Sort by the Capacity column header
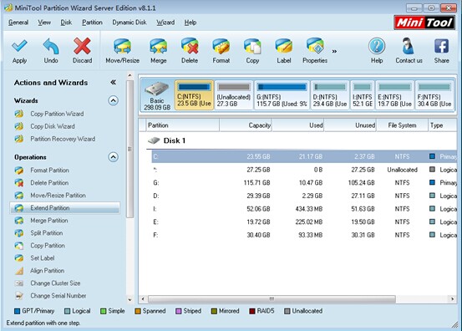The height and width of the screenshot is (331, 462). point(246,125)
